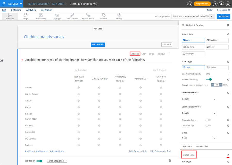Select Not at all familiar for Adidas

point(79,87)
